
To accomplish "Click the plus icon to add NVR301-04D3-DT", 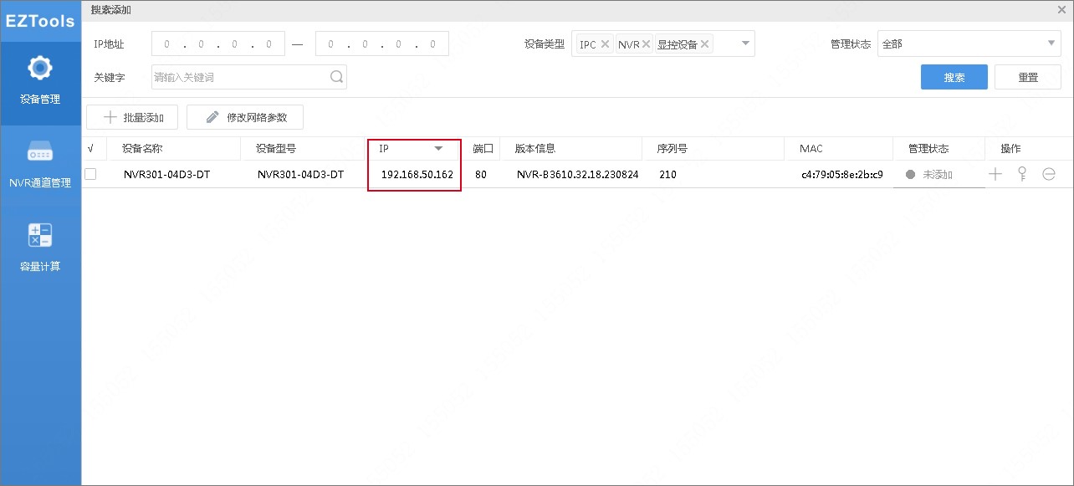I will pyautogui.click(x=995, y=174).
